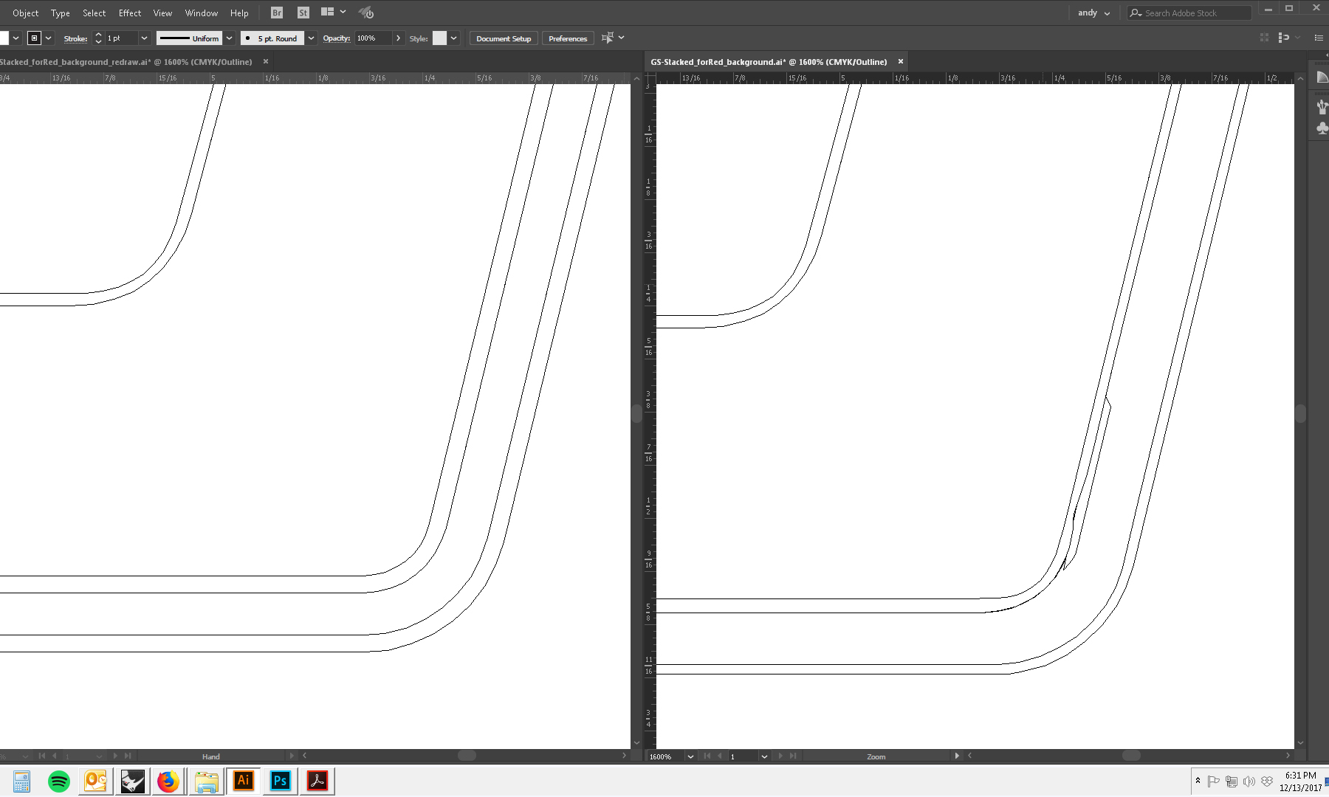Click the Illustrator icon in taskbar
This screenshot has width=1329, height=797.
pos(244,781)
